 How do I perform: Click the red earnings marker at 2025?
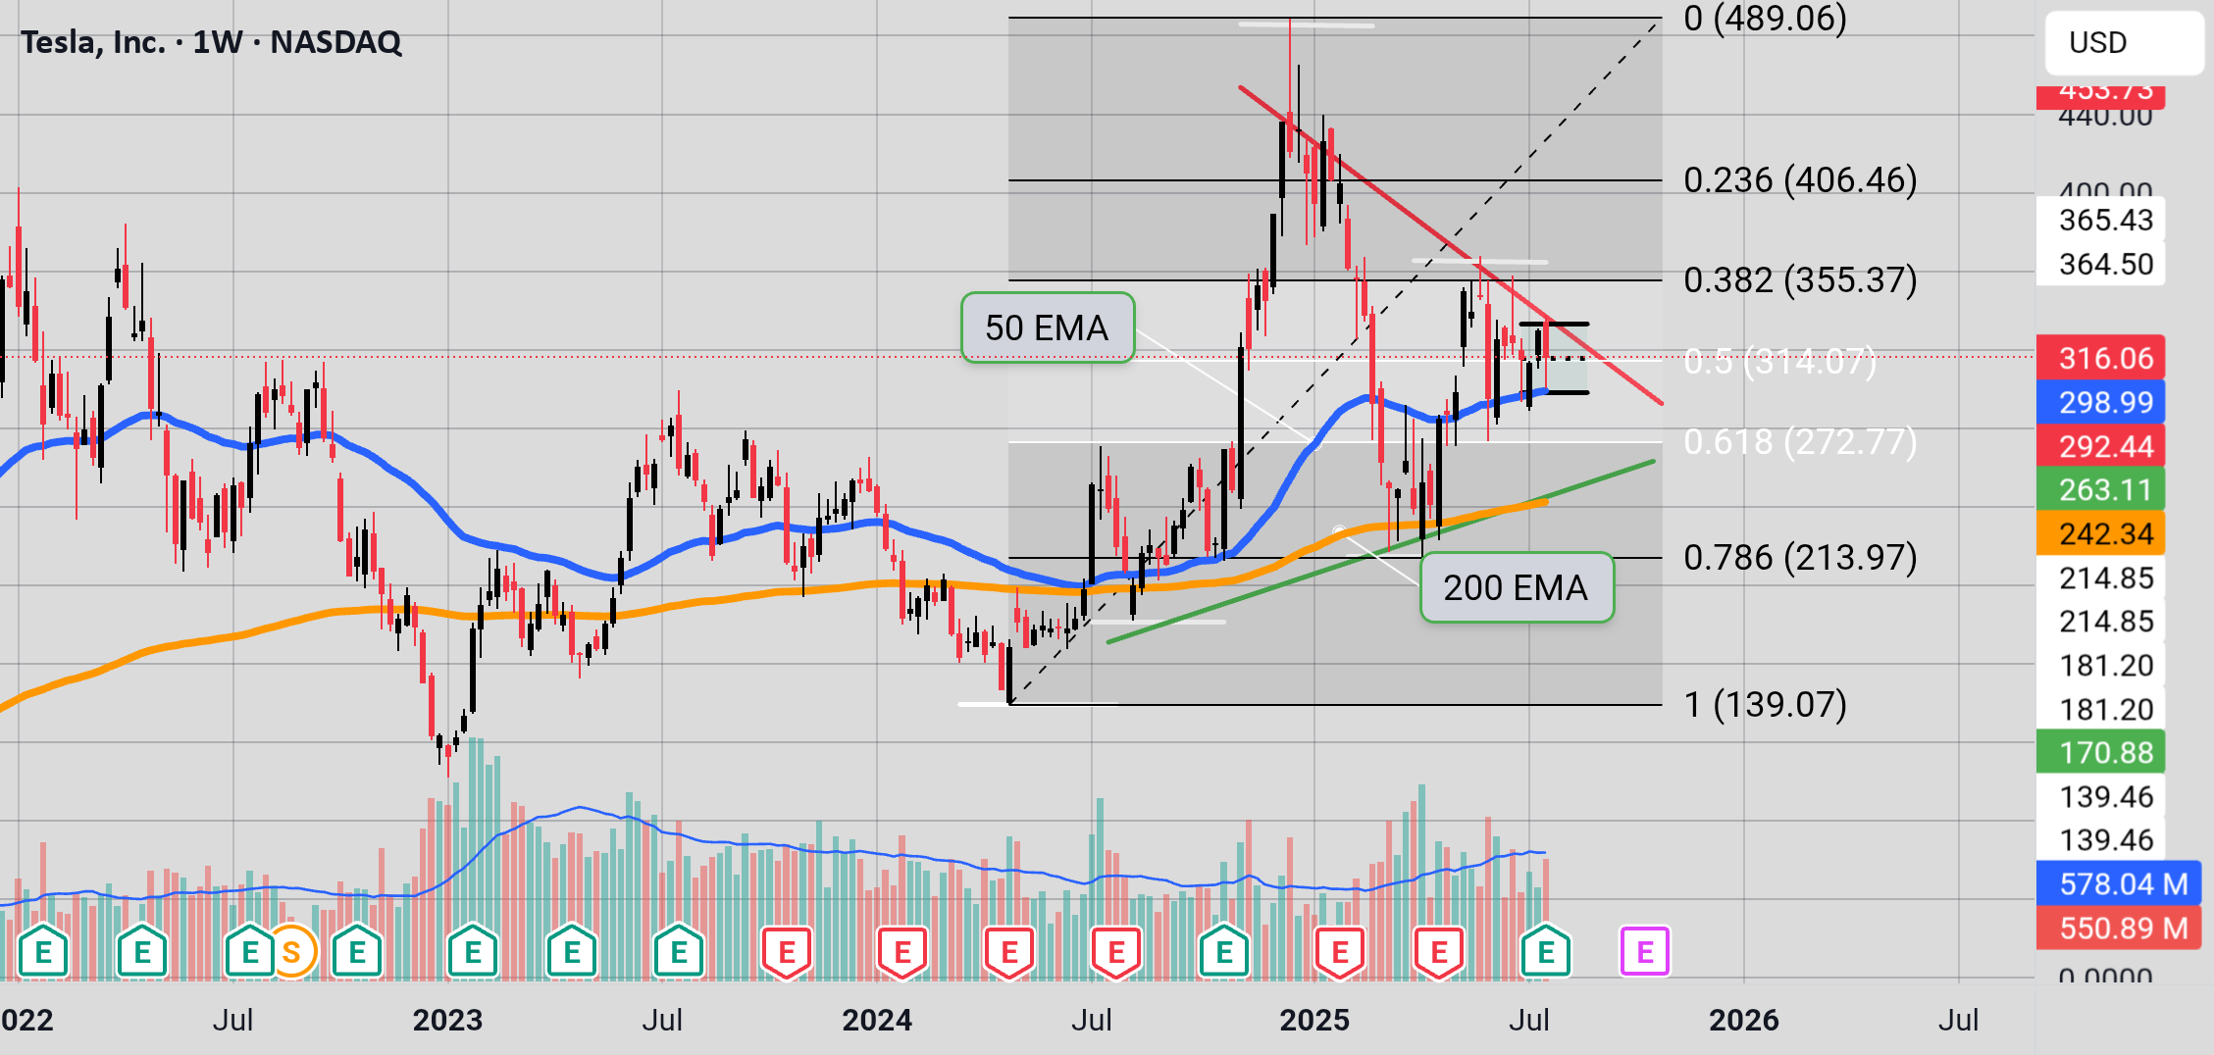pos(1340,951)
